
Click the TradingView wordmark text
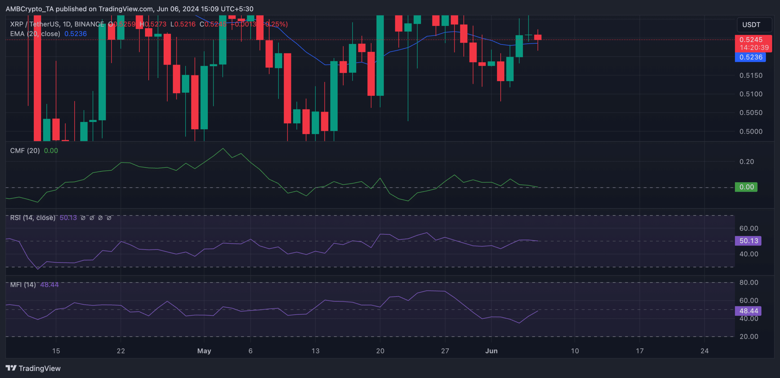click(x=40, y=368)
